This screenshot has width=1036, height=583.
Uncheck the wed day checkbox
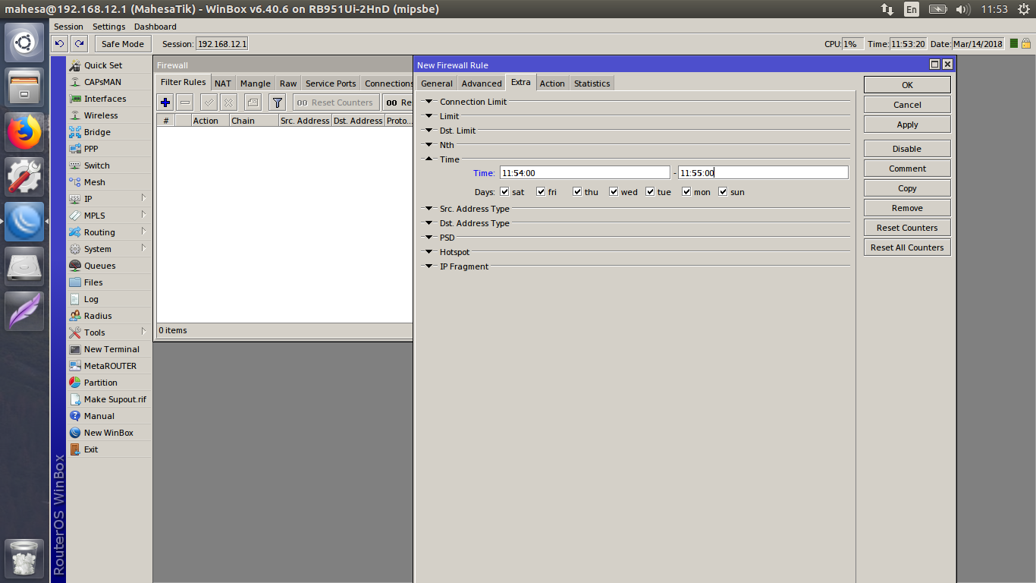point(614,192)
